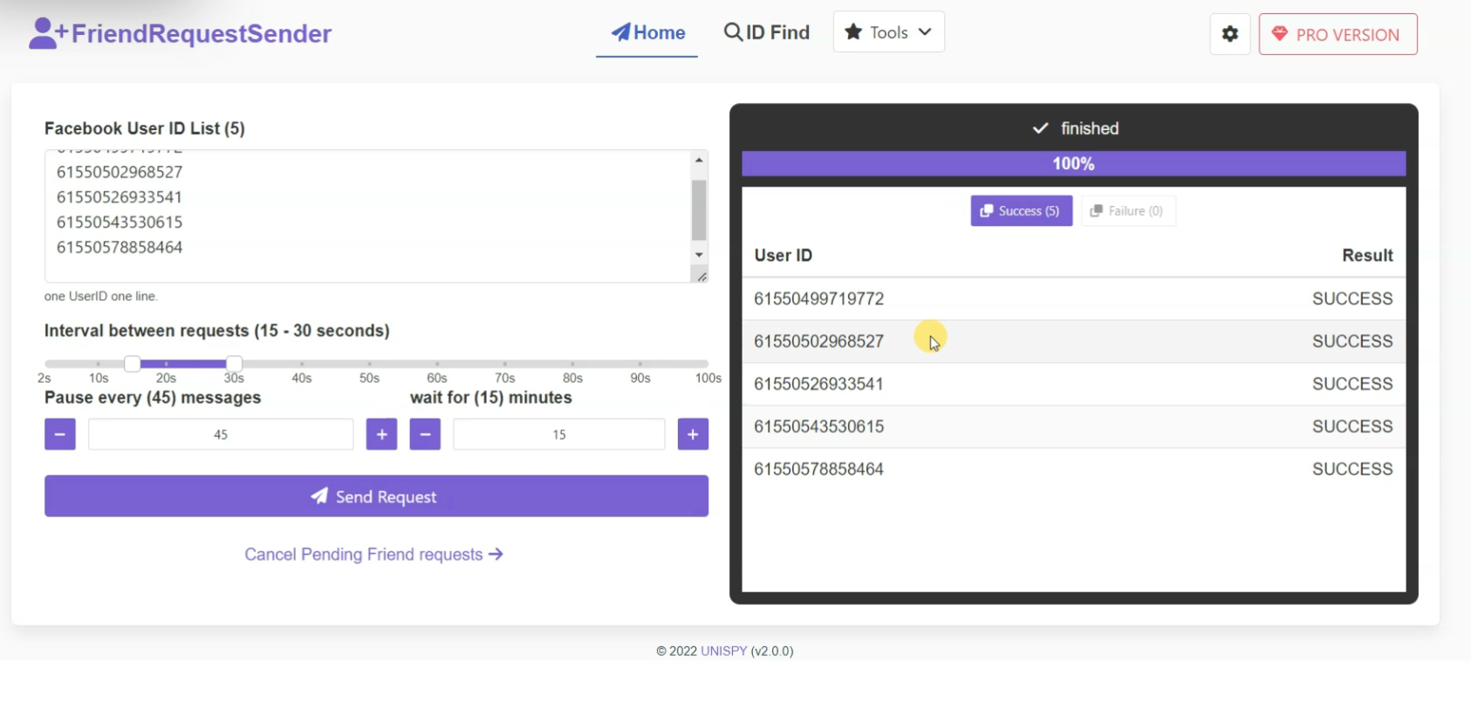1471x717 pixels.
Task: Open the UNISPY link in footer
Action: coord(723,651)
